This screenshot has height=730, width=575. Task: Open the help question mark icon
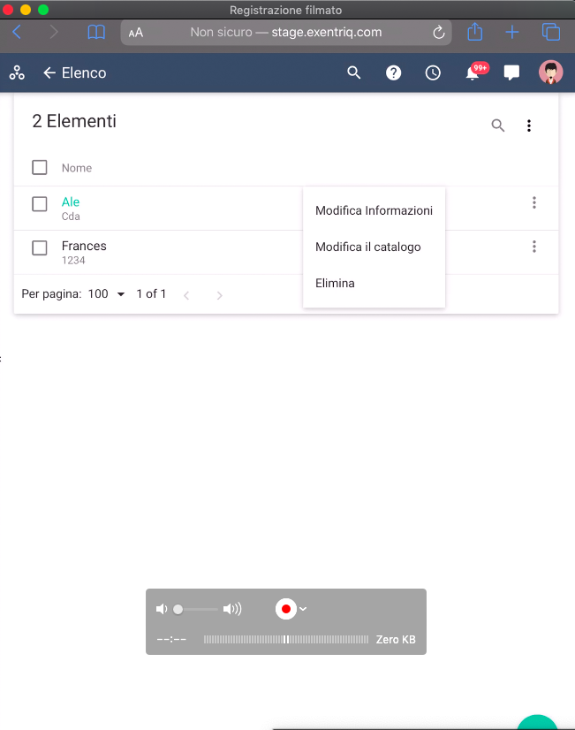click(x=394, y=73)
